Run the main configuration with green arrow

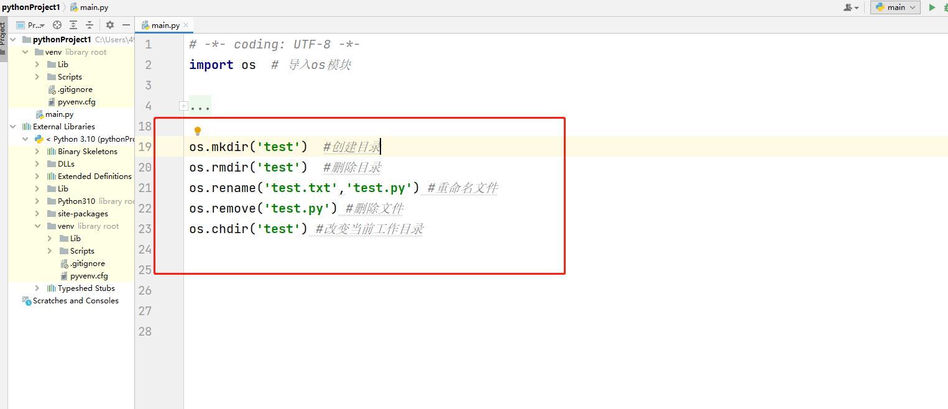tap(932, 7)
